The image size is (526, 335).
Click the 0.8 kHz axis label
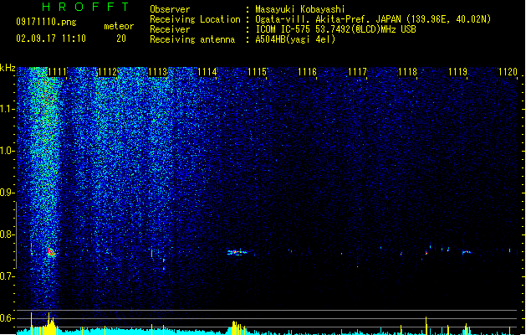[7, 234]
